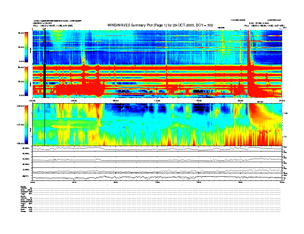
Task: Click the bottom line plot with solid trace
Action: point(157,177)
